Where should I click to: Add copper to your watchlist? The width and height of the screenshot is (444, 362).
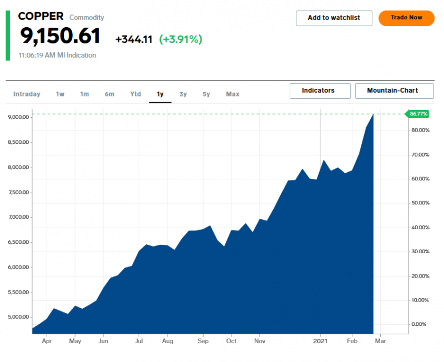[334, 18]
